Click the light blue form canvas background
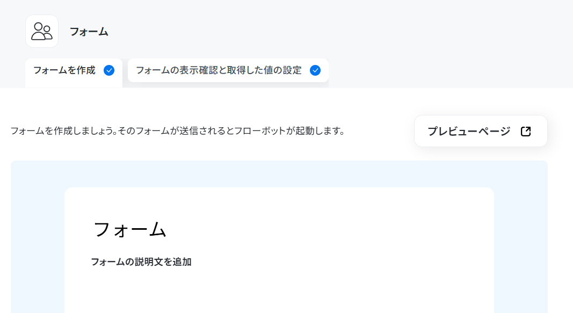The height and width of the screenshot is (313, 573). pos(37,237)
